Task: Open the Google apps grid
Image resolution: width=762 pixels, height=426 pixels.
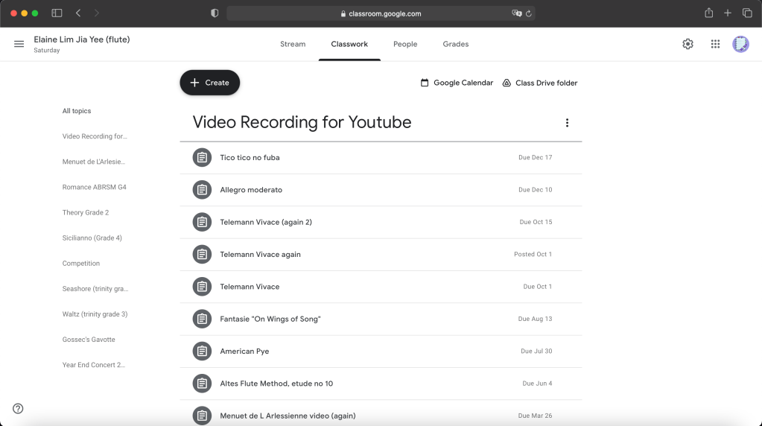Action: [x=715, y=45]
